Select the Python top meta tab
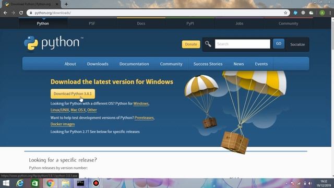This screenshot has width=334, height=188. (43, 23)
